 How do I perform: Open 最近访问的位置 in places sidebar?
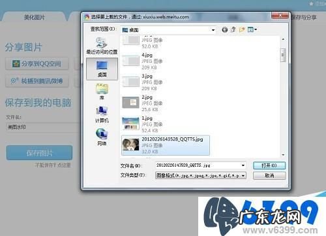click(102, 46)
